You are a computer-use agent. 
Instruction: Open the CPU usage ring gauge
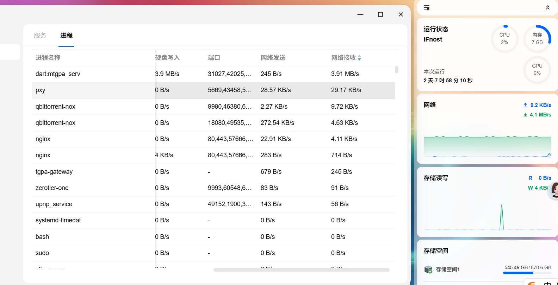(x=504, y=39)
